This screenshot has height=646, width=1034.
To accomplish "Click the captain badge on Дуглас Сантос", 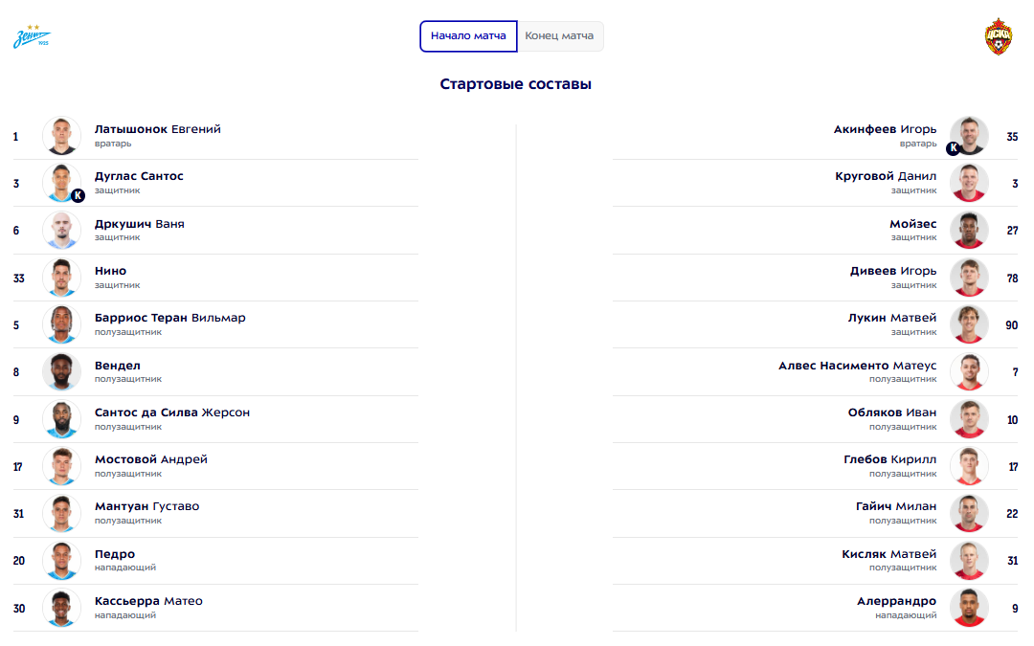I will tap(79, 195).
